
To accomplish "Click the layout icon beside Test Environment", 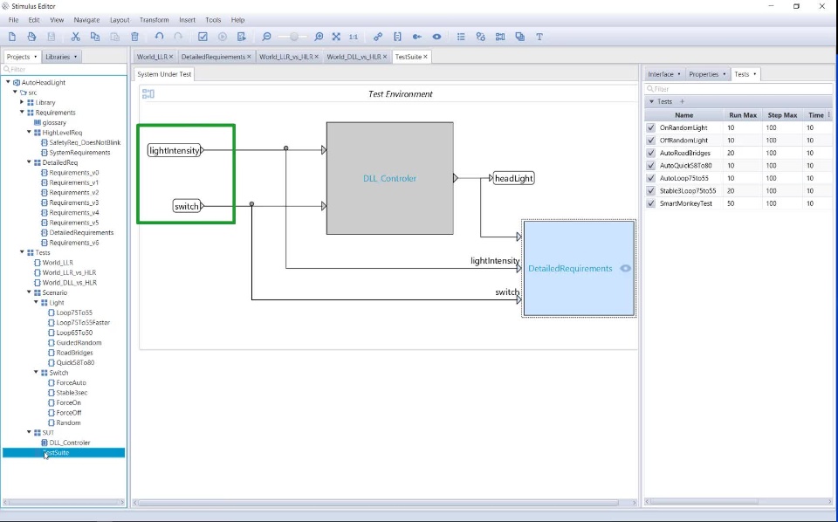I will (x=148, y=94).
